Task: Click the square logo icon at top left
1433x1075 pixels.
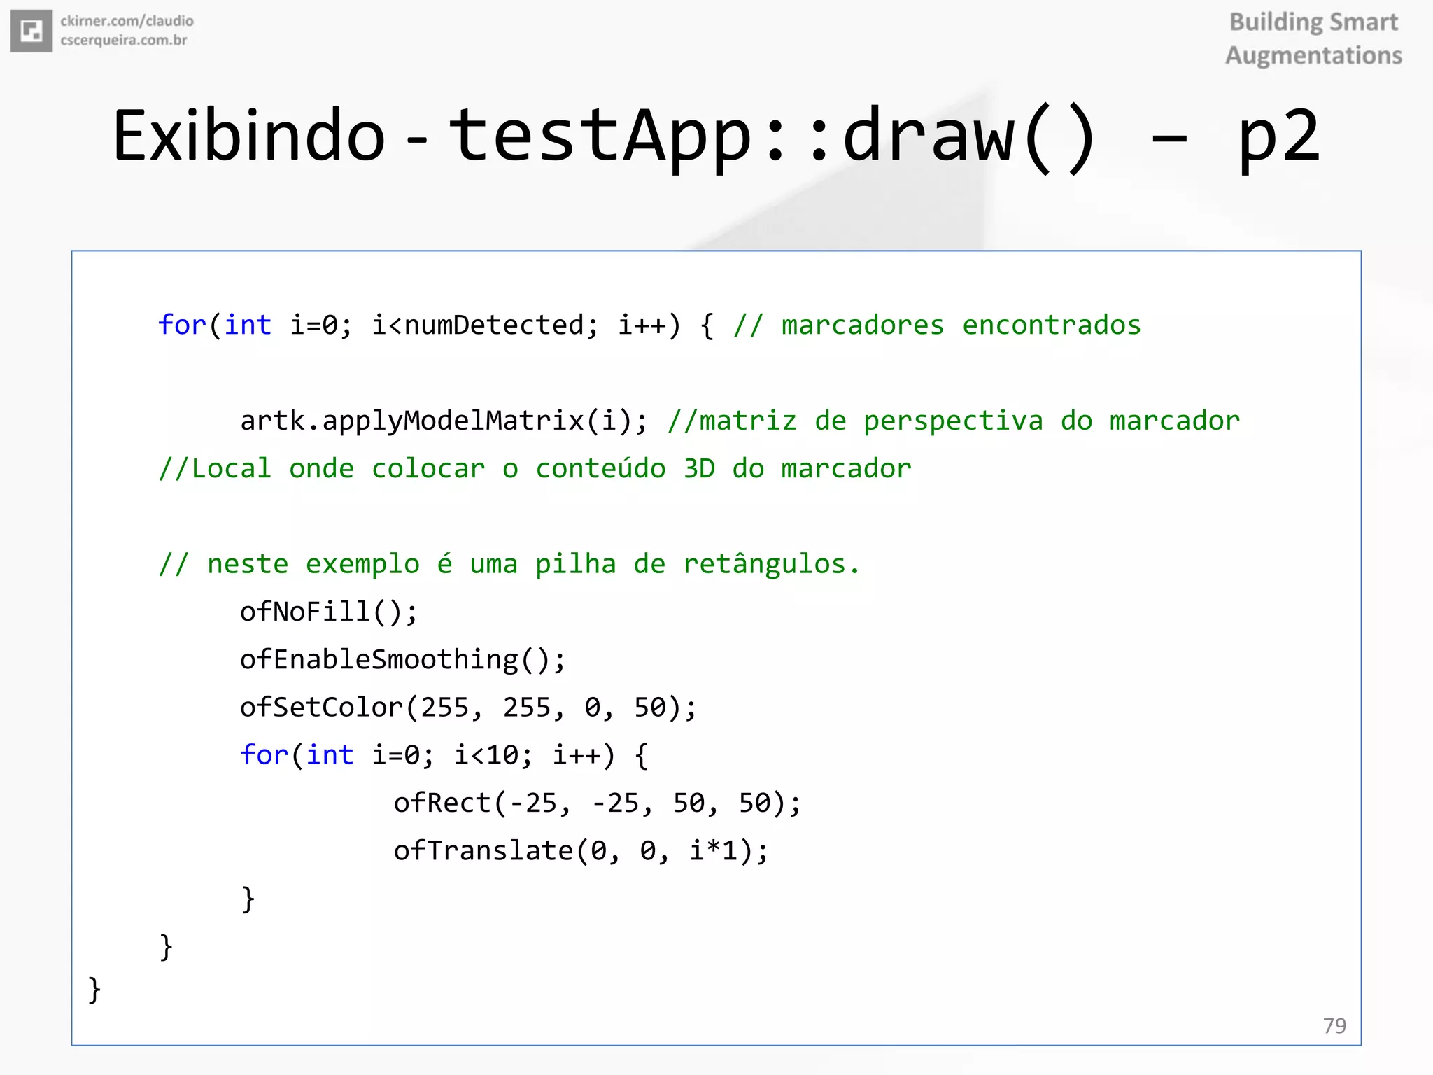Action: 31,31
